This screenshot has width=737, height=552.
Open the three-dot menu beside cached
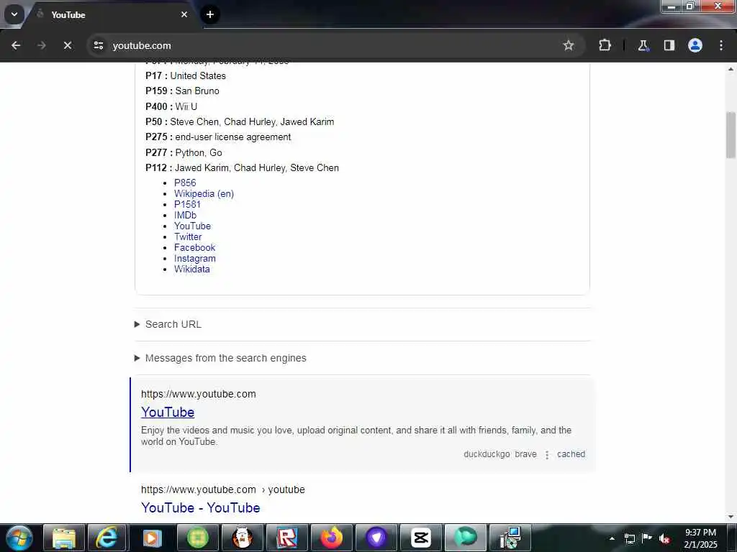click(x=547, y=454)
